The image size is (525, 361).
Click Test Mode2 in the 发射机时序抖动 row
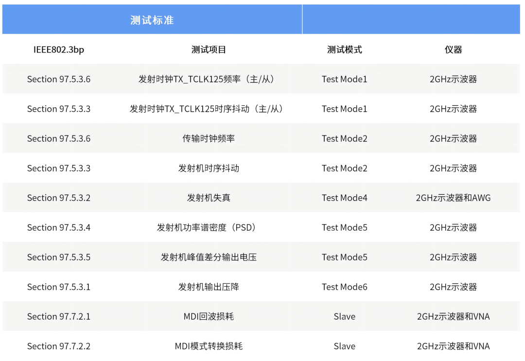point(344,168)
